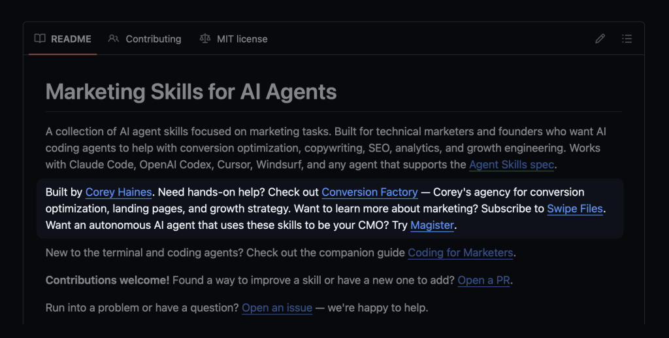
Task: Open the Contributing tab
Action: (x=144, y=39)
